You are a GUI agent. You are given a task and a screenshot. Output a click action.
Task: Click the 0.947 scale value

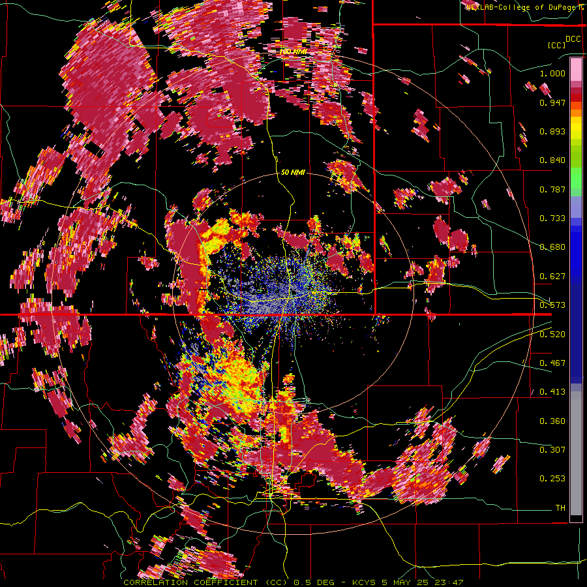pyautogui.click(x=552, y=102)
